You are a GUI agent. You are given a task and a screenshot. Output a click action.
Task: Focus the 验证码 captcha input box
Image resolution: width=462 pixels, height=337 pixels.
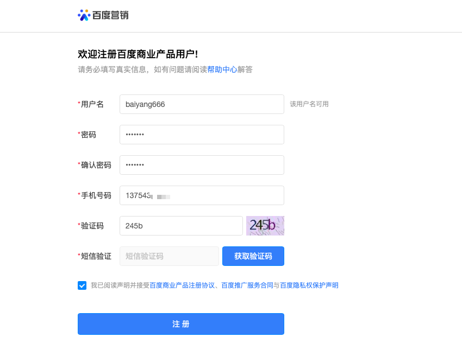pyautogui.click(x=180, y=225)
